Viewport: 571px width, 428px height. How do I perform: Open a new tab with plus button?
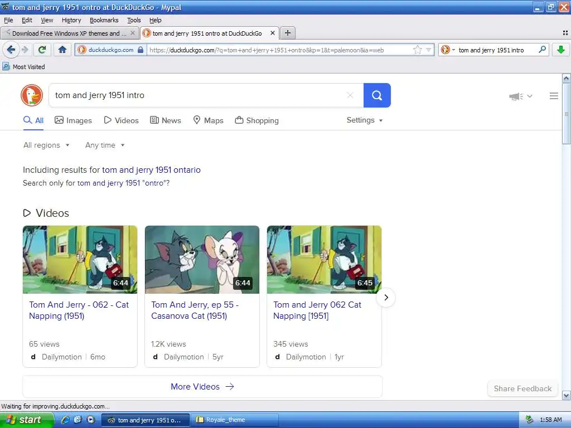click(x=288, y=33)
